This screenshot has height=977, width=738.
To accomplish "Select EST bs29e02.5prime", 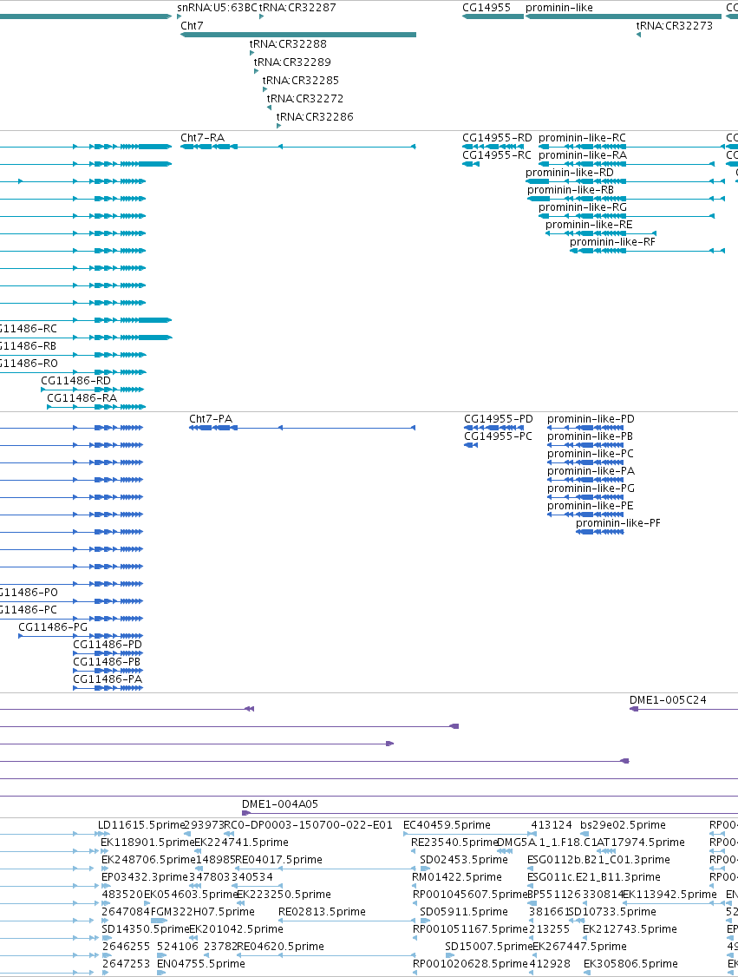I will 624,825.
